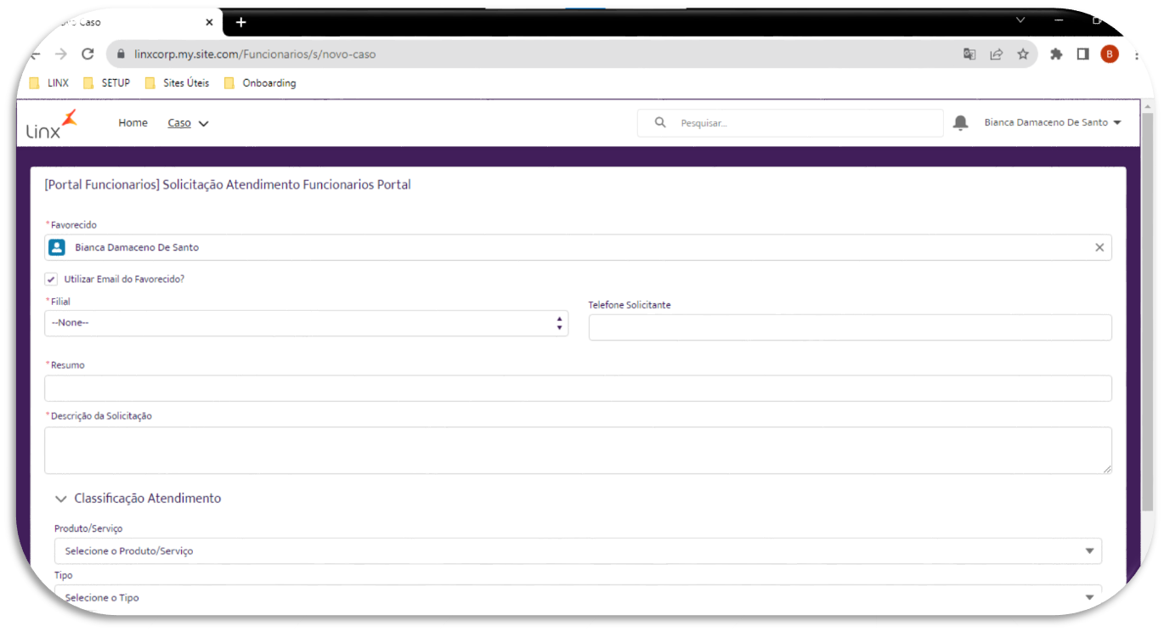Collapse the Classificação Atendimento section
Screen dimensions: 1164x632
(60, 499)
